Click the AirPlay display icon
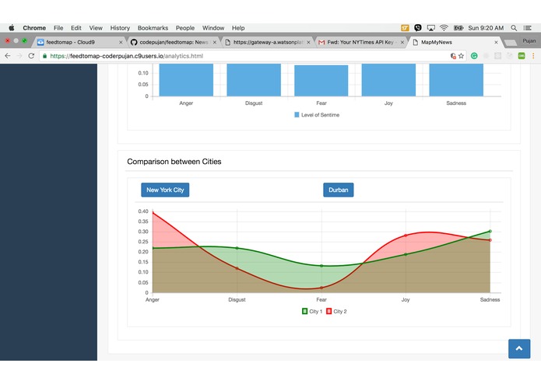This screenshot has height=384, width=541. (x=430, y=28)
